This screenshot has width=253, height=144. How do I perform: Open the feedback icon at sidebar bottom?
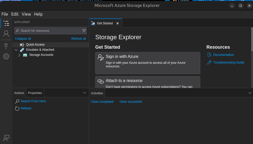6,138
